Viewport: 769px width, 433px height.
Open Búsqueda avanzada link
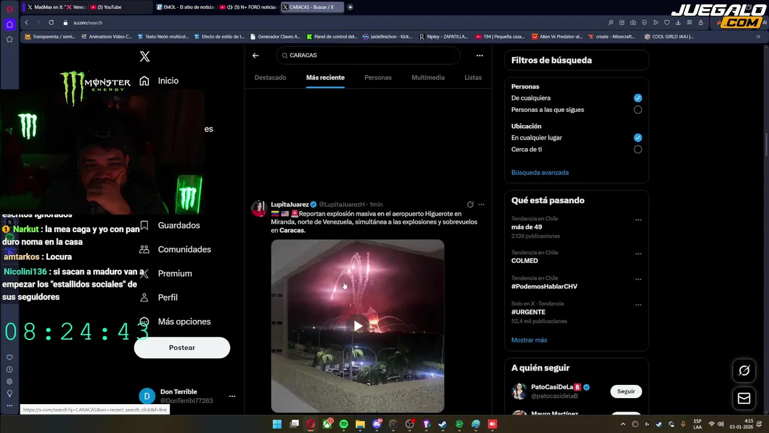point(540,173)
